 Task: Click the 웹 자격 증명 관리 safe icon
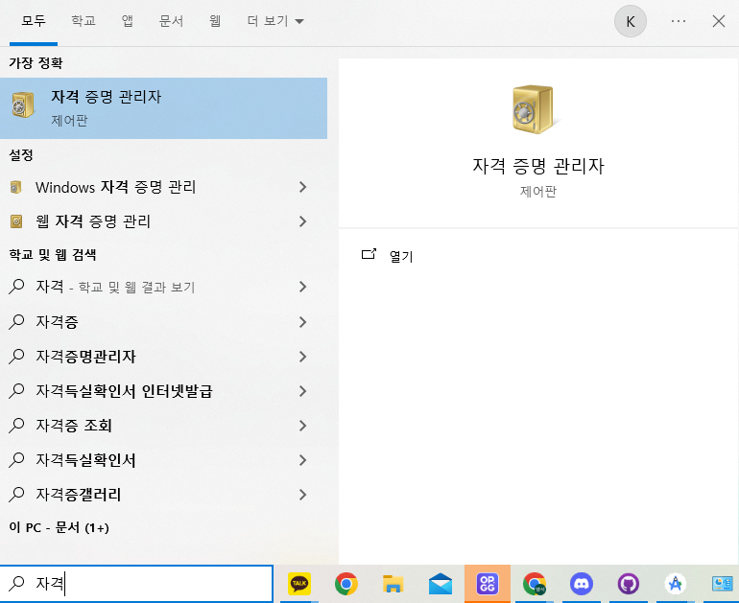pyautogui.click(x=16, y=221)
